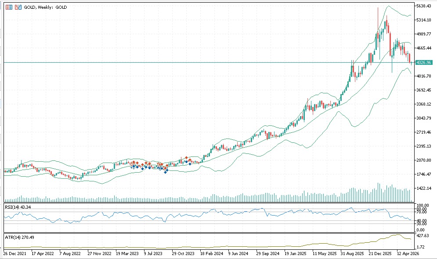Click the 18 Feb 2024 date label
The height and width of the screenshot is (259, 437).
pyautogui.click(x=212, y=253)
